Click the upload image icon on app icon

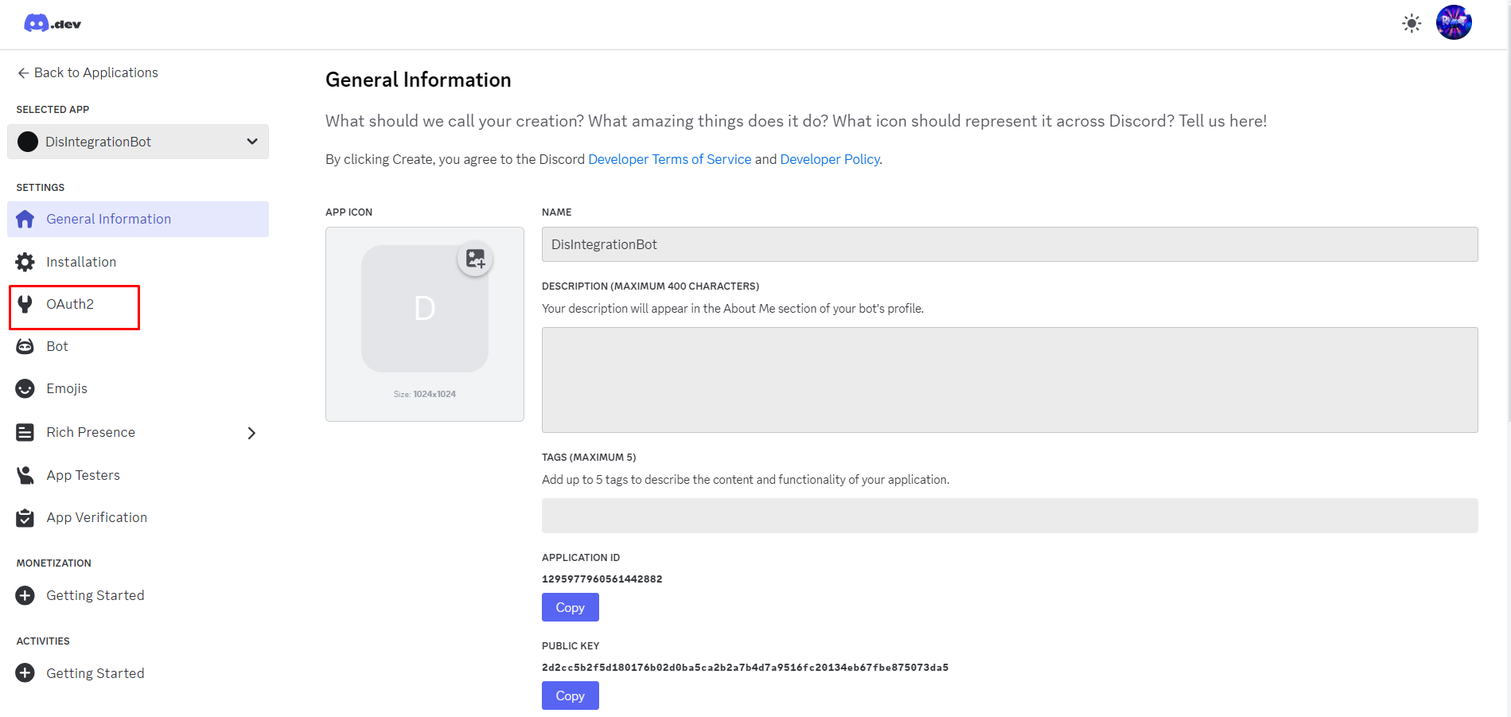[x=475, y=259]
